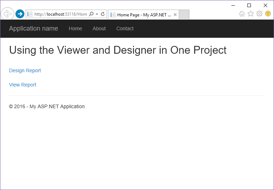
Task: Close the browser window
Action: [265, 5]
